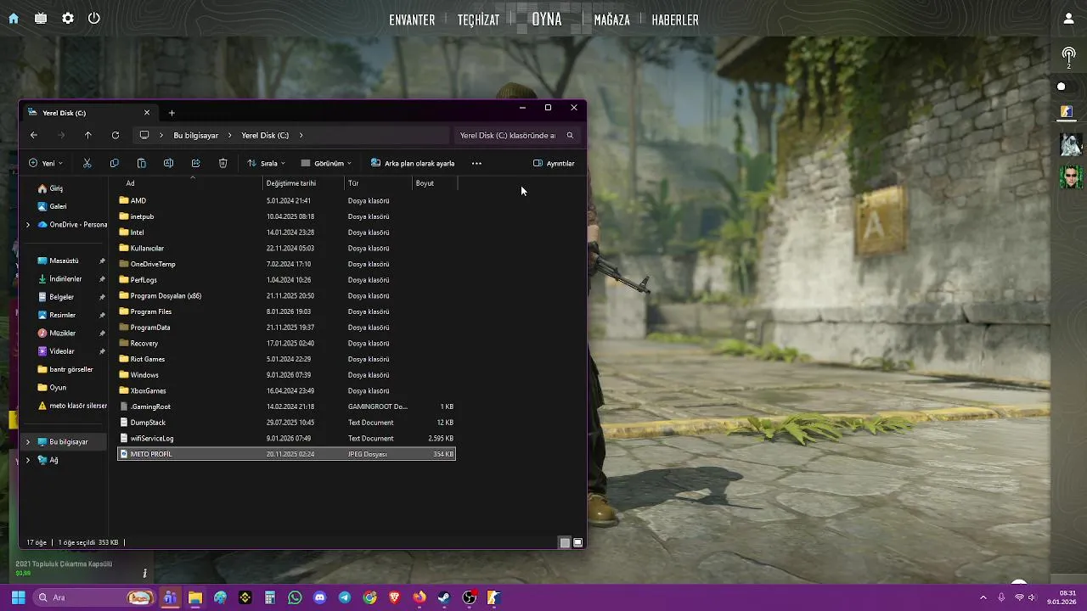Show hidden system tray icons chevron
Screen dimensions: 1087x611
tap(983, 597)
